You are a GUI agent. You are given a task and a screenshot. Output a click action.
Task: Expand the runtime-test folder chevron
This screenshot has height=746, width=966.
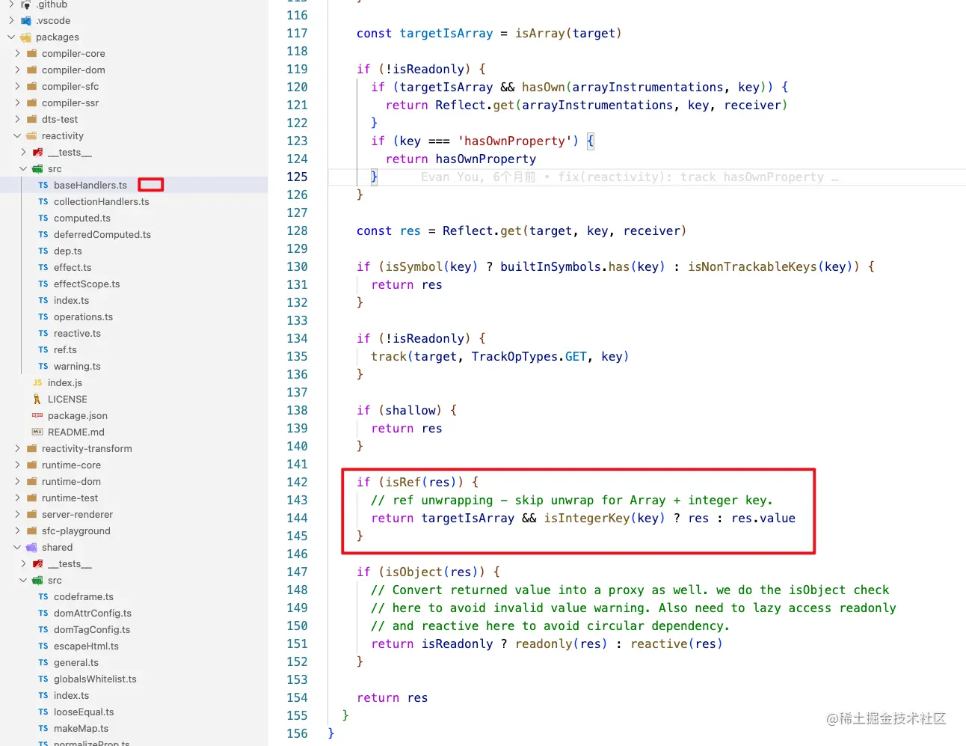(18, 498)
